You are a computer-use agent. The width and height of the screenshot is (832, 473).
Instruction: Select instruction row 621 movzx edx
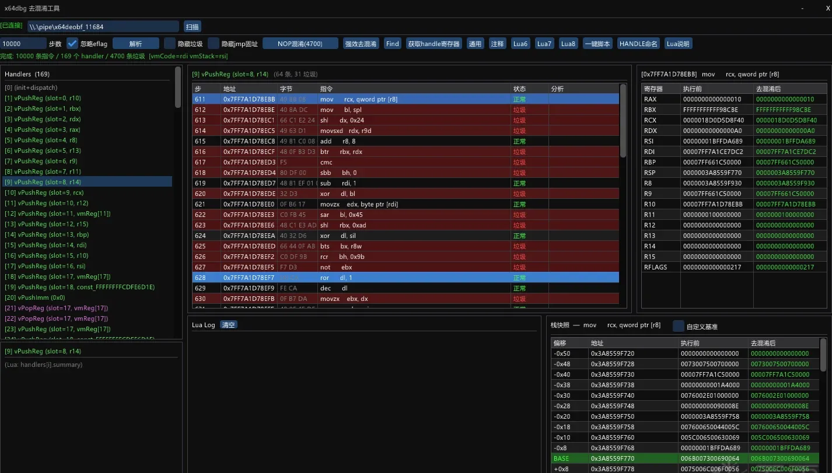(x=405, y=204)
